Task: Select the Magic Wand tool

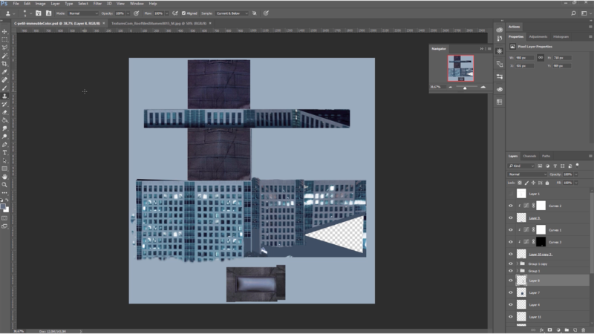Action: coord(4,56)
